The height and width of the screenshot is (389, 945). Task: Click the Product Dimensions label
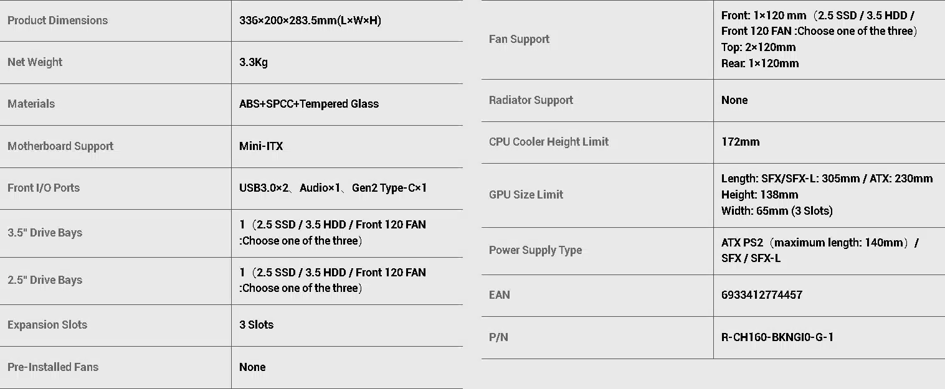[57, 21]
